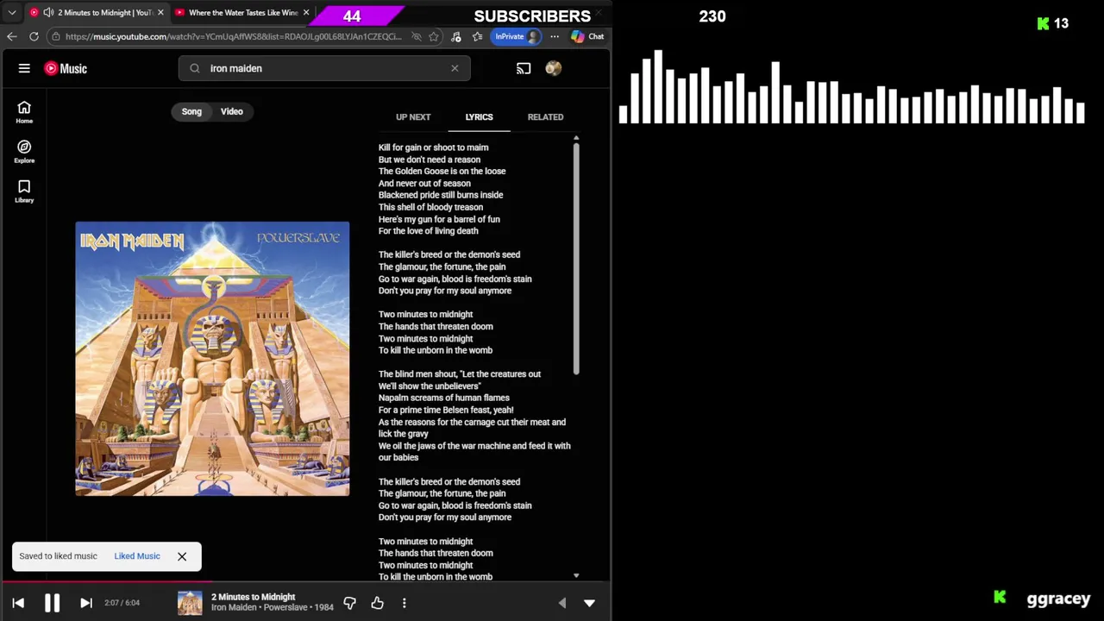This screenshot has height=621, width=1104.
Task: Bookmark this page with the star icon
Action: [434, 36]
